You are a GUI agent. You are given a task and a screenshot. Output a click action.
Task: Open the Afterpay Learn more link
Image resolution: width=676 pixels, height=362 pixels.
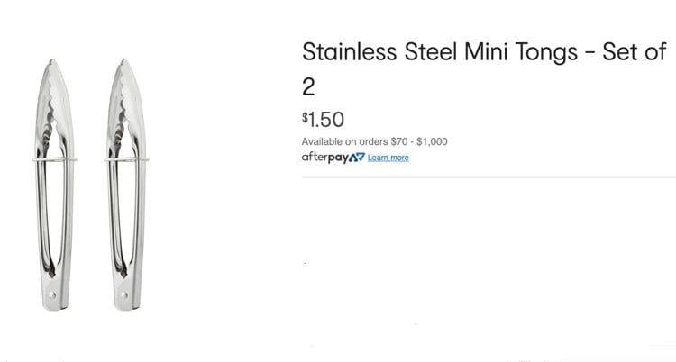388,158
